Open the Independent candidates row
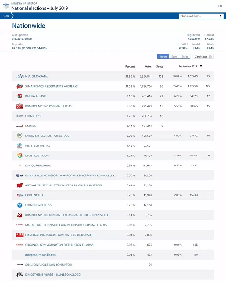The width and height of the screenshot is (226, 282). point(113,255)
